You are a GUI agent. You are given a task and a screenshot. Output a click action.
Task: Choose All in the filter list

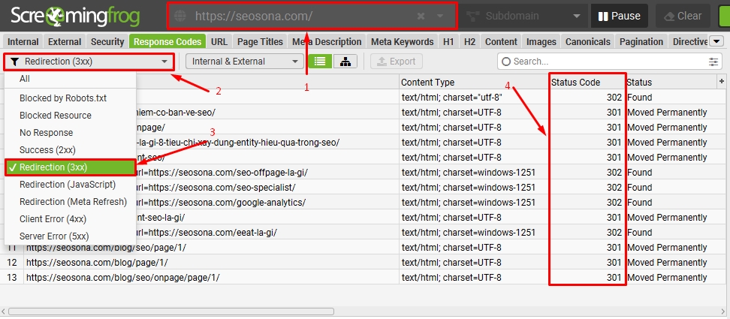[x=71, y=79]
